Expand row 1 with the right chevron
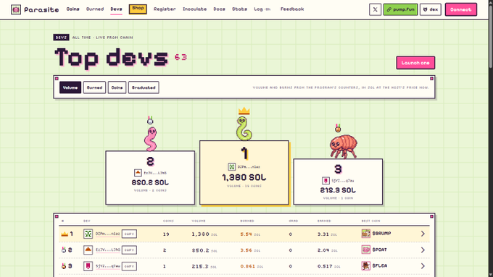The height and width of the screenshot is (277, 493). point(423,234)
